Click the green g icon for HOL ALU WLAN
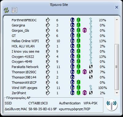 [x=79, y=46]
